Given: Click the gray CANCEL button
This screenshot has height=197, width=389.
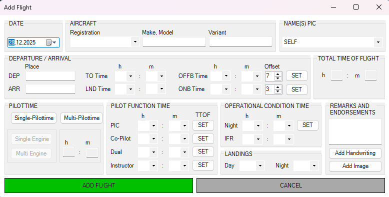Looking at the screenshot, I should (x=291, y=185).
